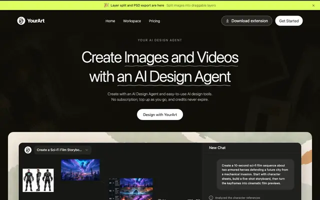The image size is (320, 200).
Task: Click the icon beside 'Analyzed the character references'
Action: [211, 198]
